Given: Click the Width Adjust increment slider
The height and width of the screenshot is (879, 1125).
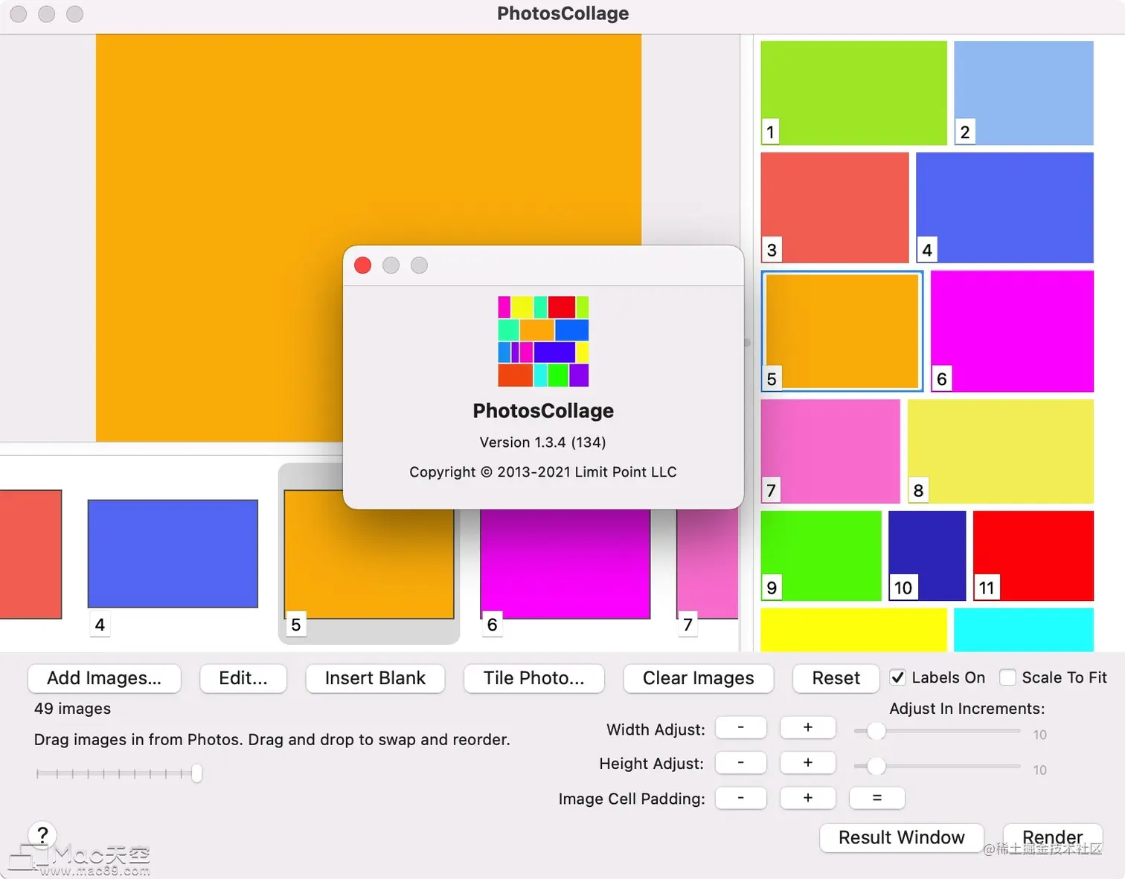Looking at the screenshot, I should (937, 731).
